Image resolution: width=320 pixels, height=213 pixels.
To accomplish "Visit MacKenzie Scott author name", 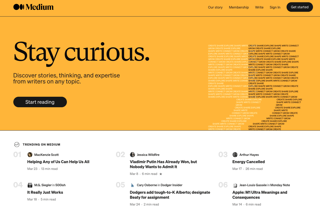I will pyautogui.click(x=47, y=155).
